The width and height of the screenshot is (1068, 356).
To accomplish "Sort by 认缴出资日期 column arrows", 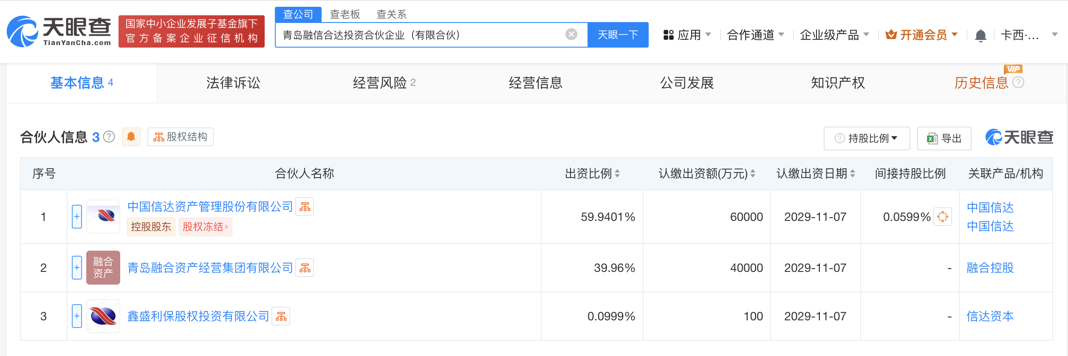I will tap(853, 173).
